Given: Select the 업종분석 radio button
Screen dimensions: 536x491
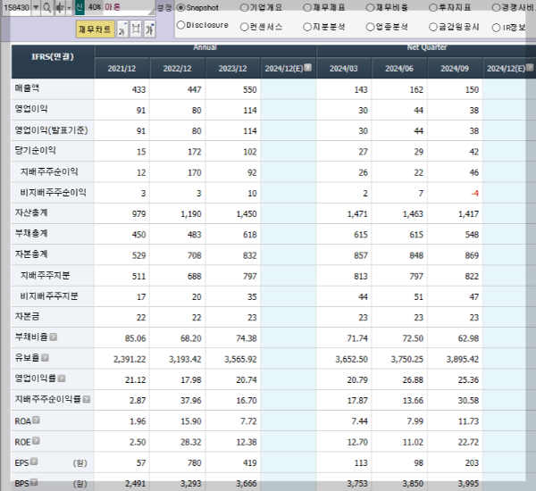Looking at the screenshot, I should 370,27.
